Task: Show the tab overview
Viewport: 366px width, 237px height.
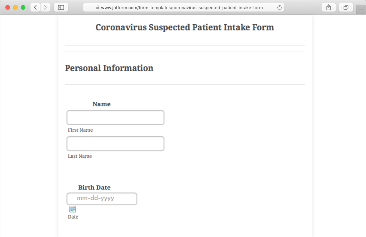Action: (346, 7)
